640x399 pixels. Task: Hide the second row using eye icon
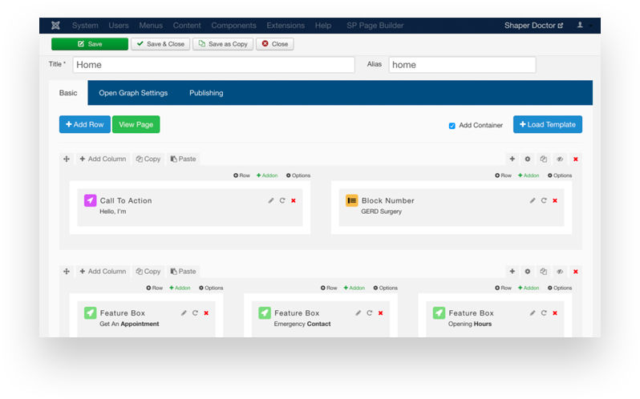[x=560, y=272]
